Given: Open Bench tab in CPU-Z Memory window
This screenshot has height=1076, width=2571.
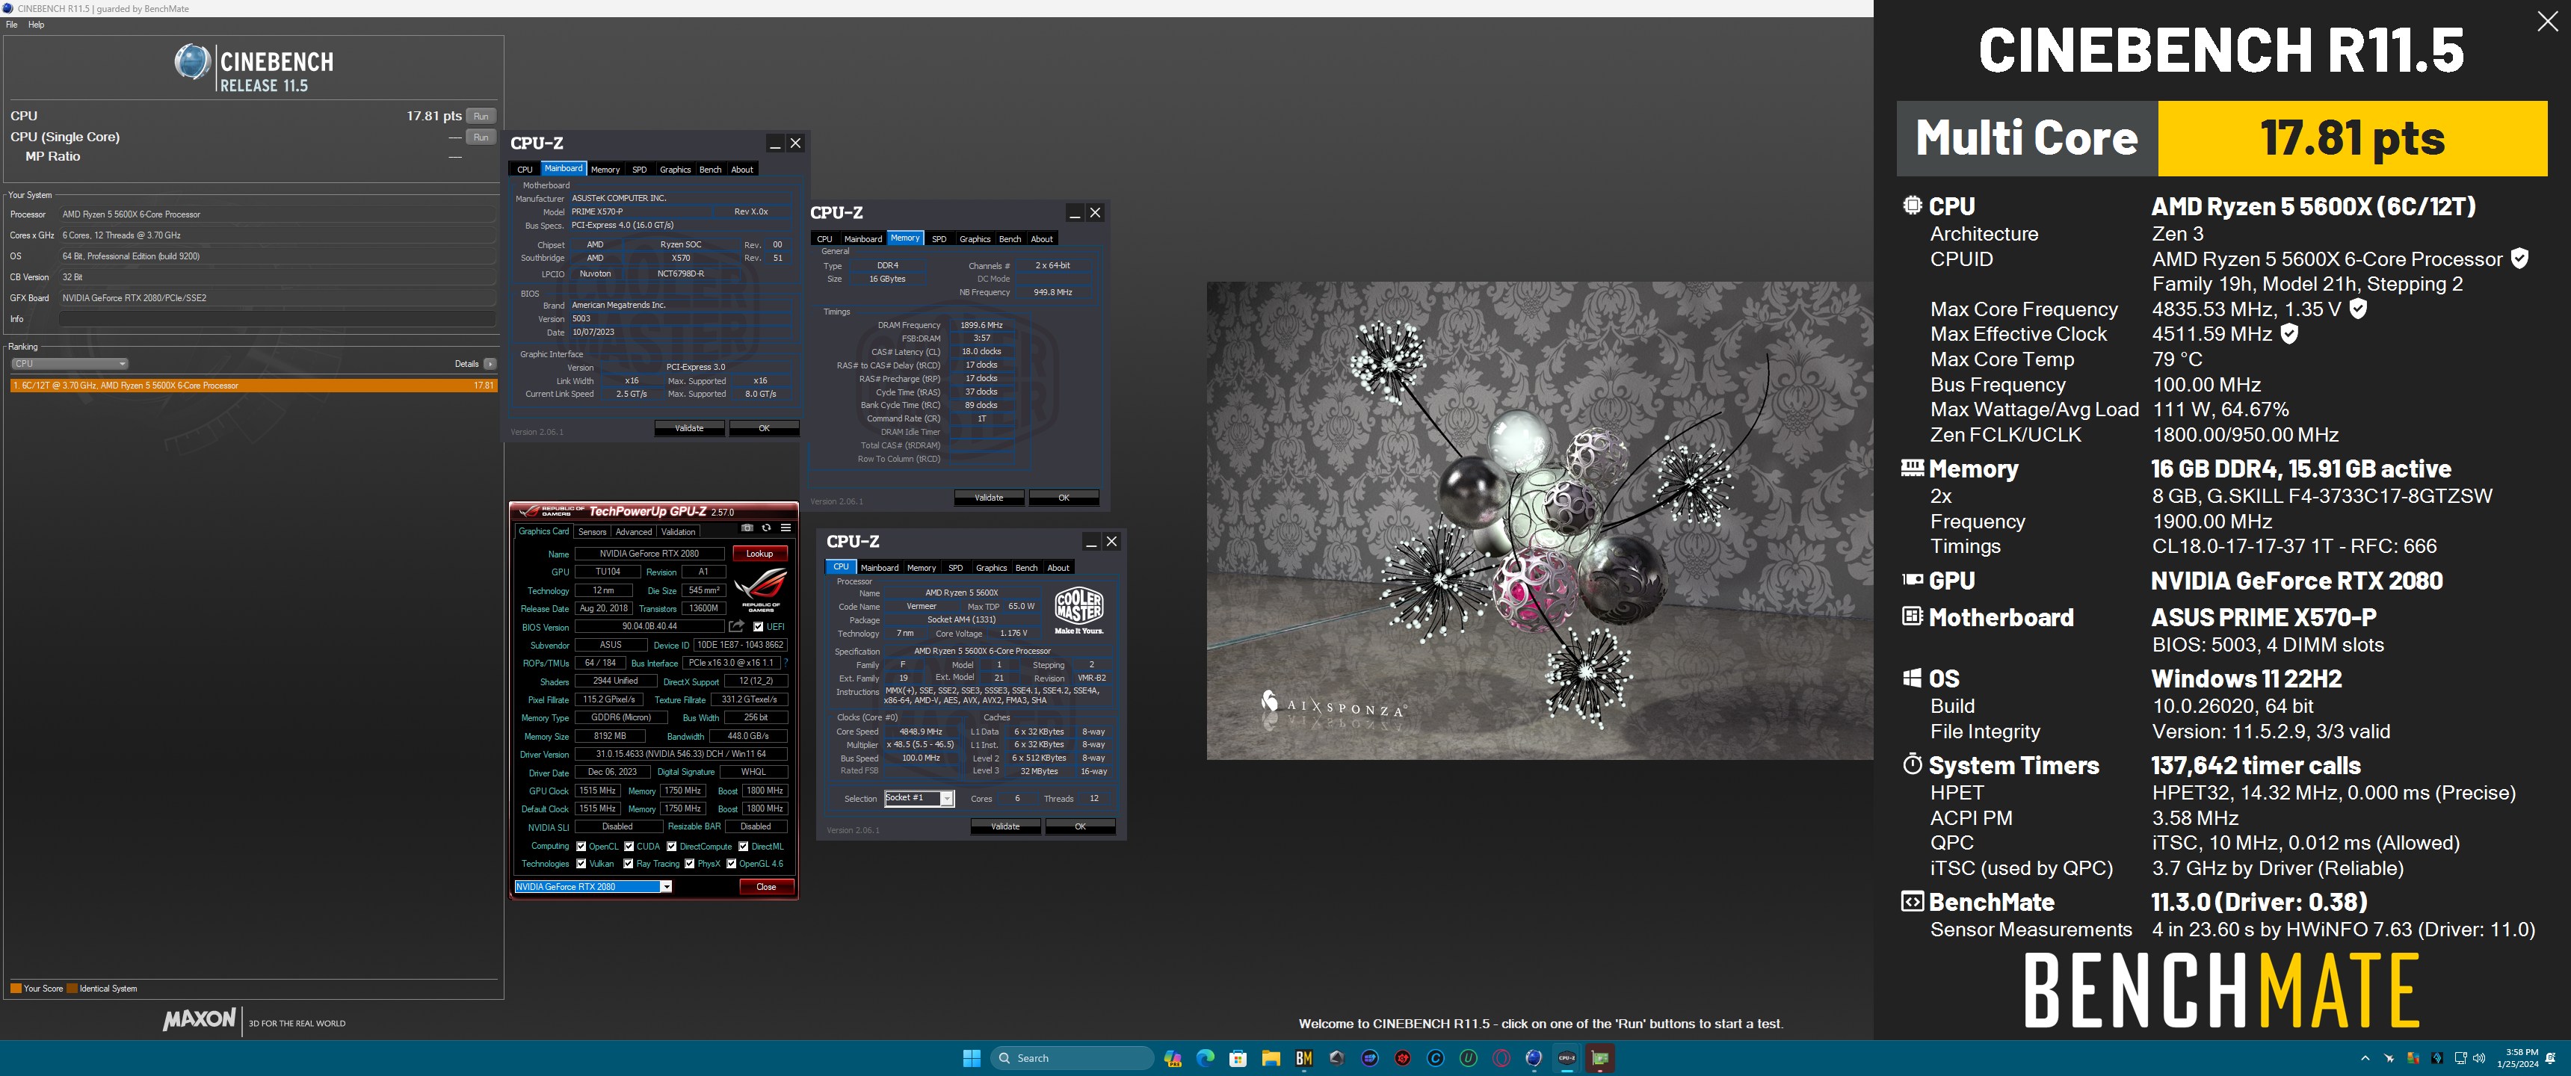Looking at the screenshot, I should [x=1010, y=240].
